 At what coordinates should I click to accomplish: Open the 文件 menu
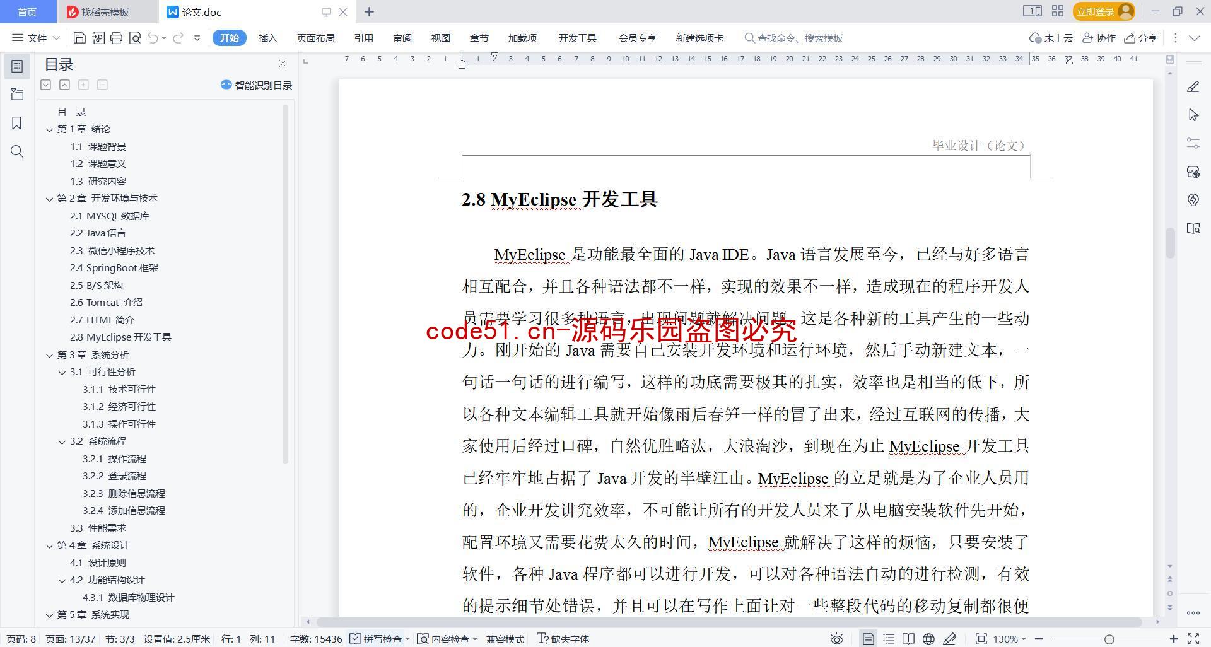point(36,38)
